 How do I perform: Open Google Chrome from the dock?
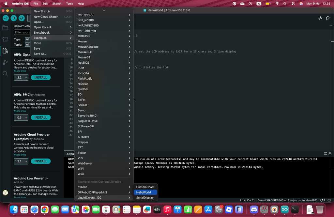[44, 210]
